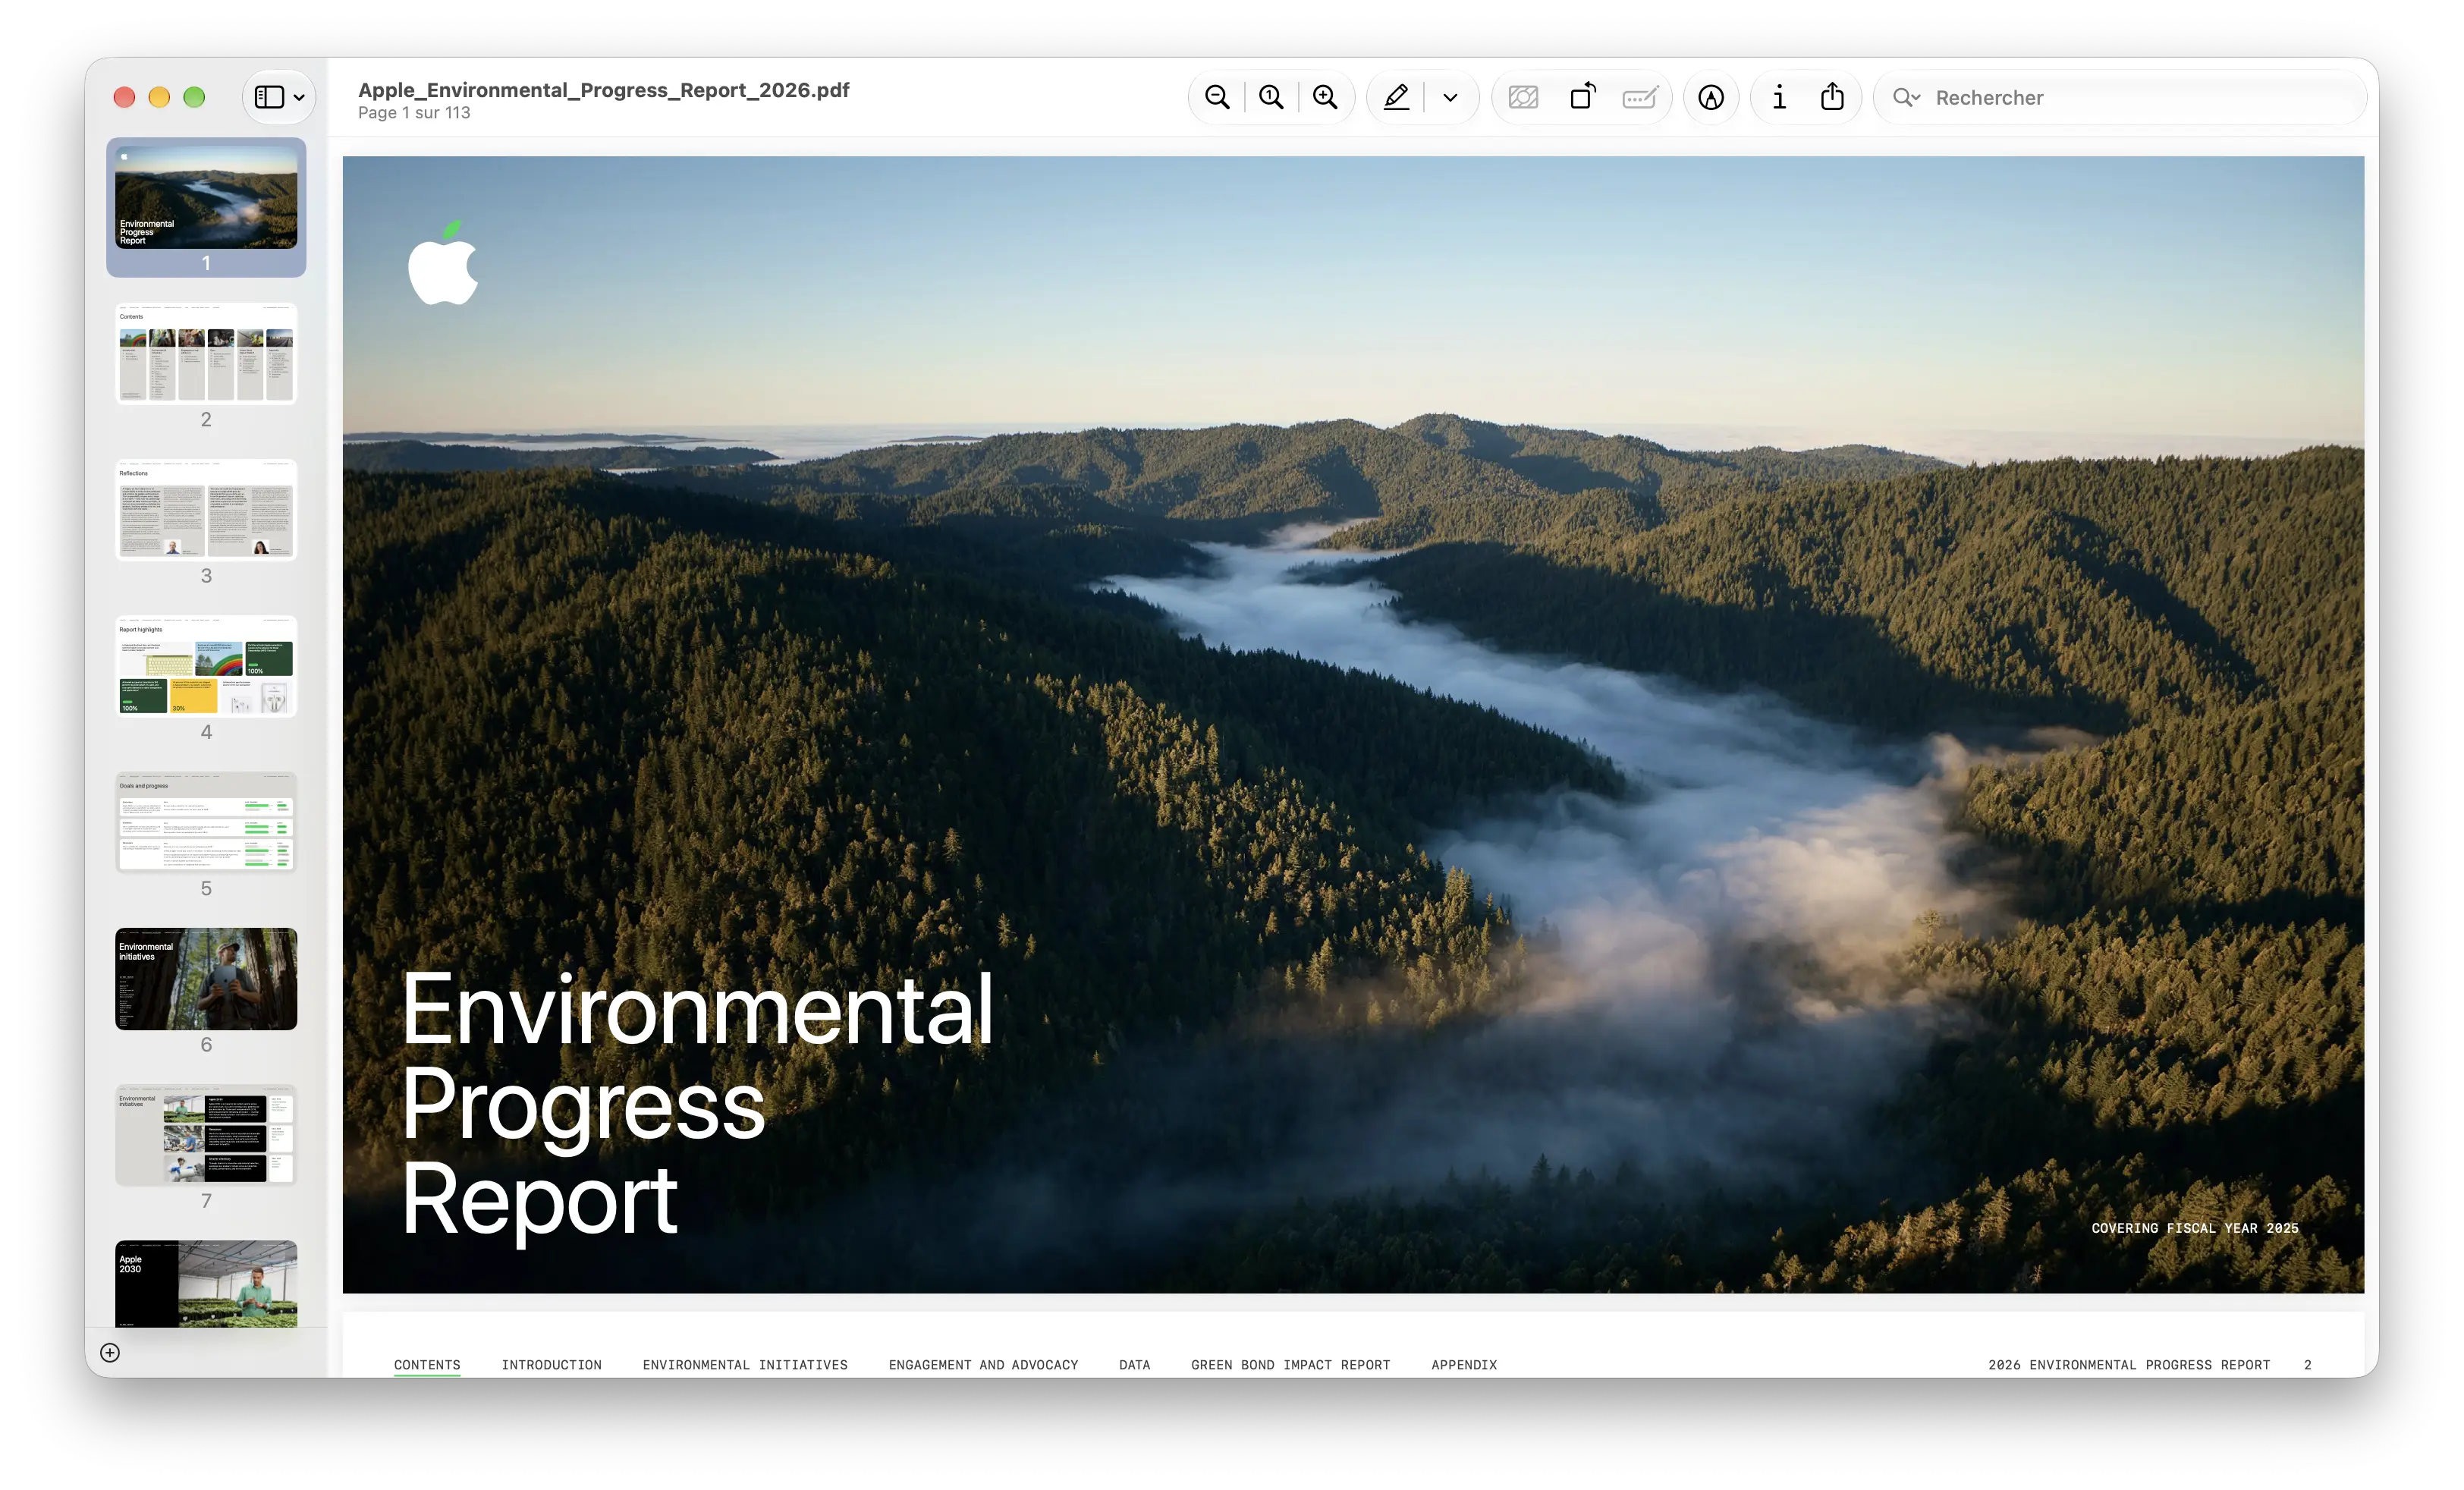Rotate the page with rotate icon
This screenshot has width=2464, height=1490.
coord(1583,96)
